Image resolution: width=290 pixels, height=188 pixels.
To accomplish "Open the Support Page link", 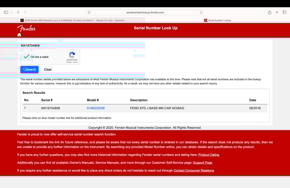I will (x=202, y=163).
